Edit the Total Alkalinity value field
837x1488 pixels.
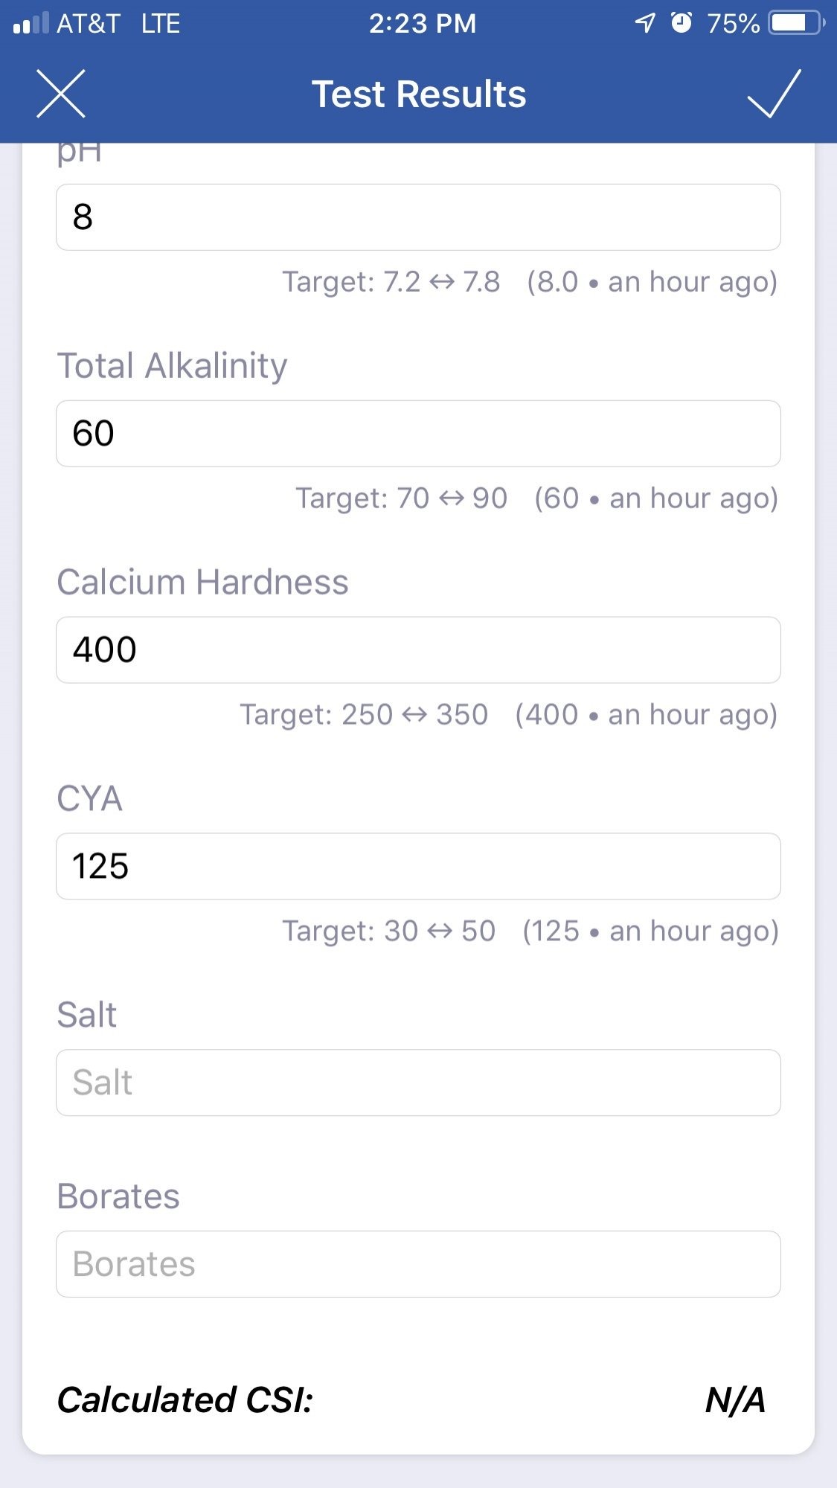[418, 434]
